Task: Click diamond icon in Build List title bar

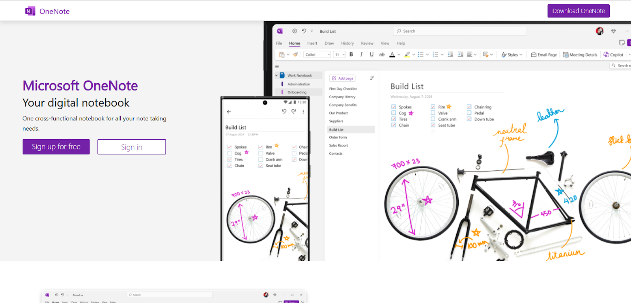Action: click(x=613, y=31)
